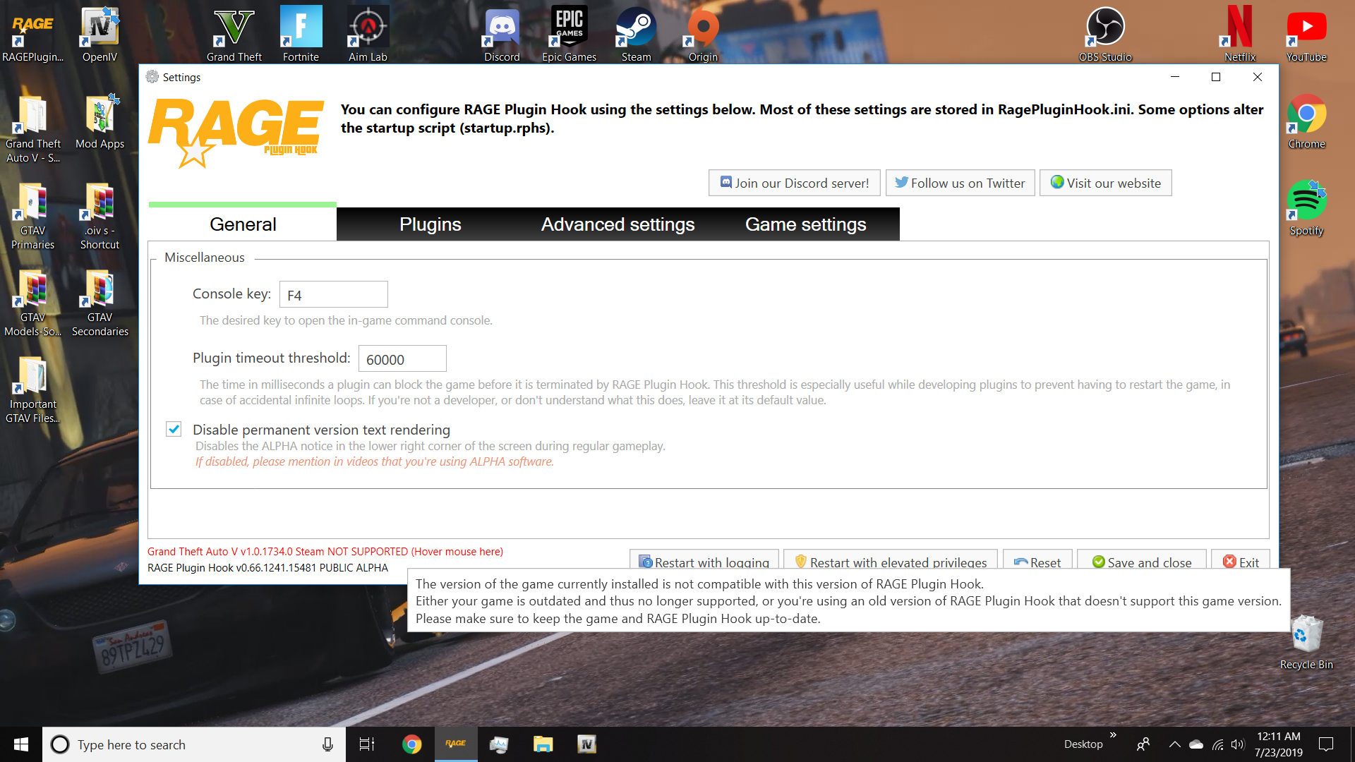The width and height of the screenshot is (1355, 762).
Task: Click the Save and close button
Action: (1141, 562)
